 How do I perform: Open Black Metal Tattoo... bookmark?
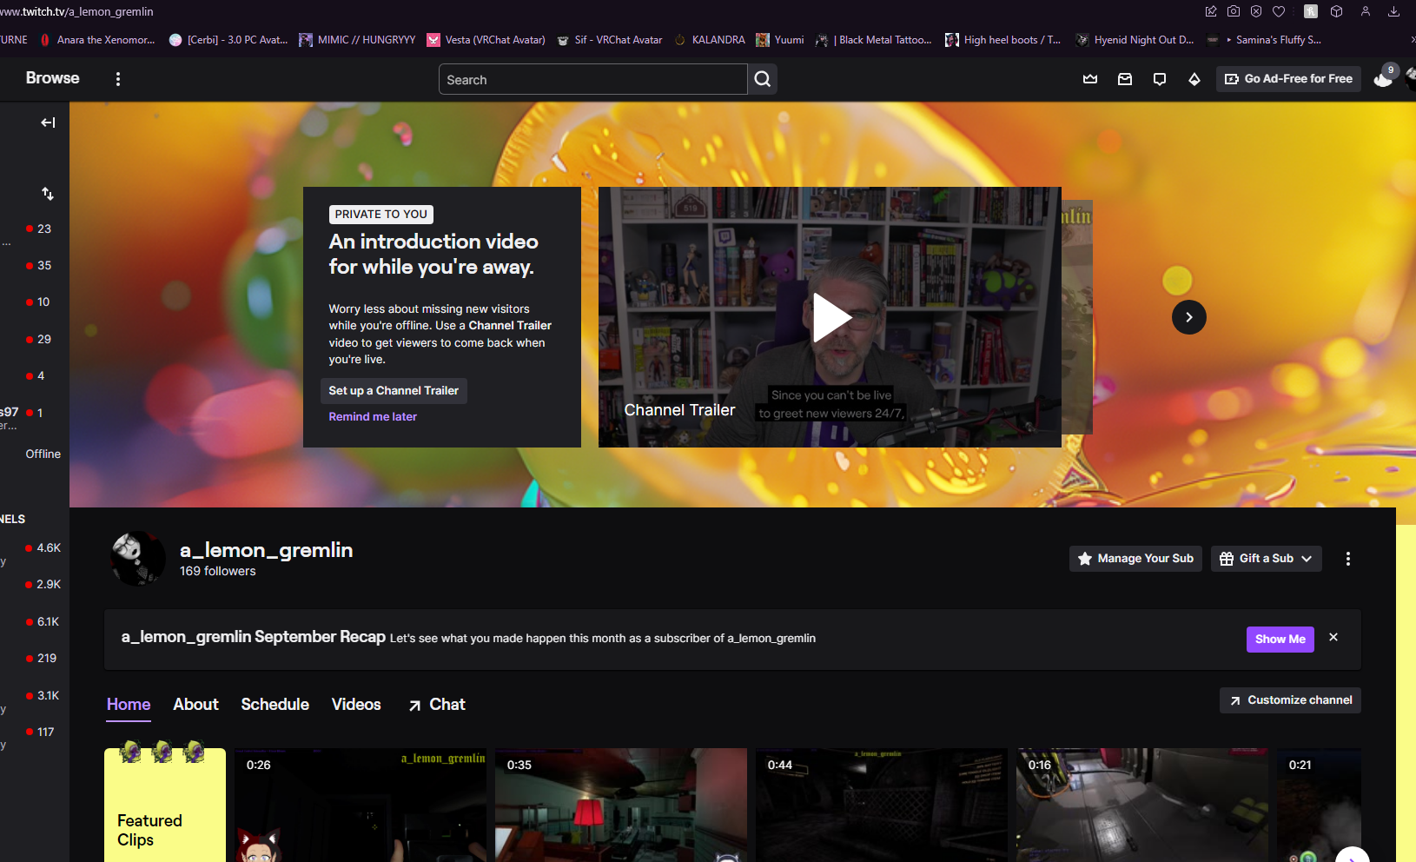click(x=874, y=40)
